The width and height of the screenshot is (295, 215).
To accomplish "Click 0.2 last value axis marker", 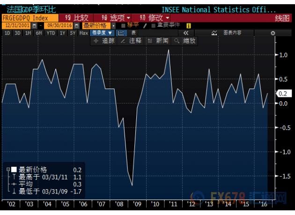I will 284,94.
